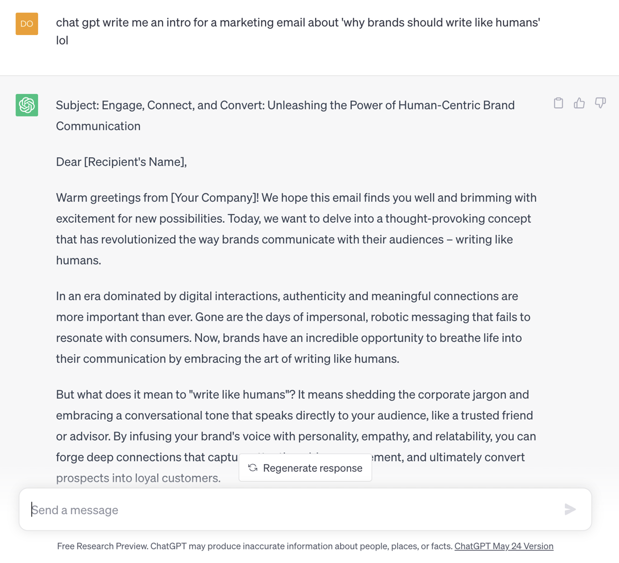619x563 pixels.
Task: Click the green ChatGPT logo avatar
Action: (27, 105)
